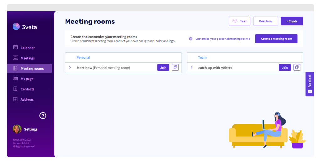The width and height of the screenshot is (321, 161).
Task: Expand the catch-up-with-writers room row
Action: [x=192, y=68]
